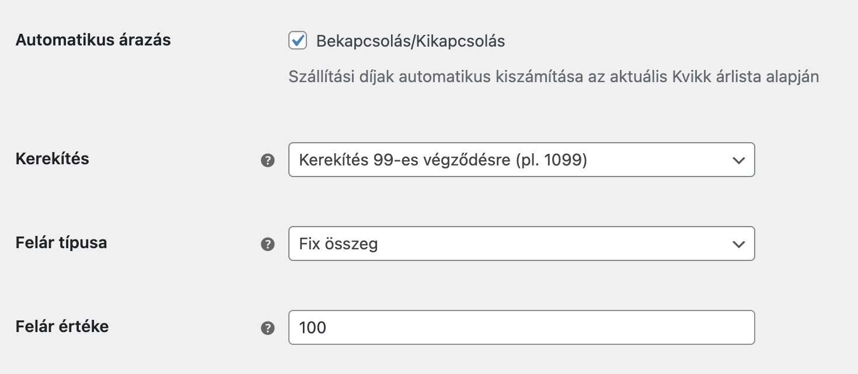This screenshot has width=858, height=374.
Task: Click the 'Felár értéke' row label
Action: tap(62, 326)
